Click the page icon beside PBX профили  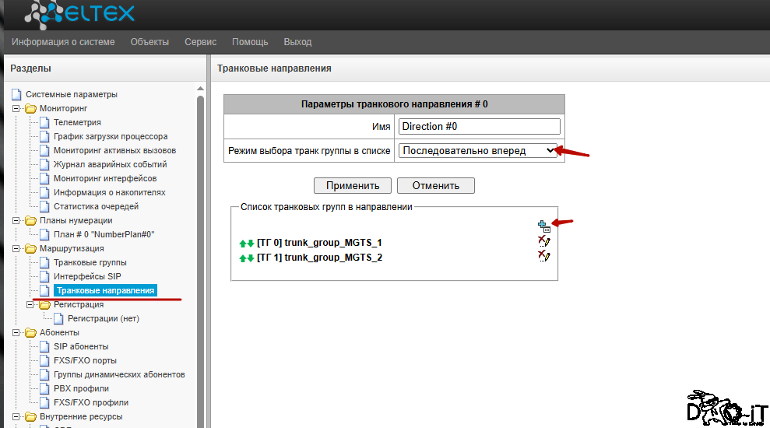[44, 389]
